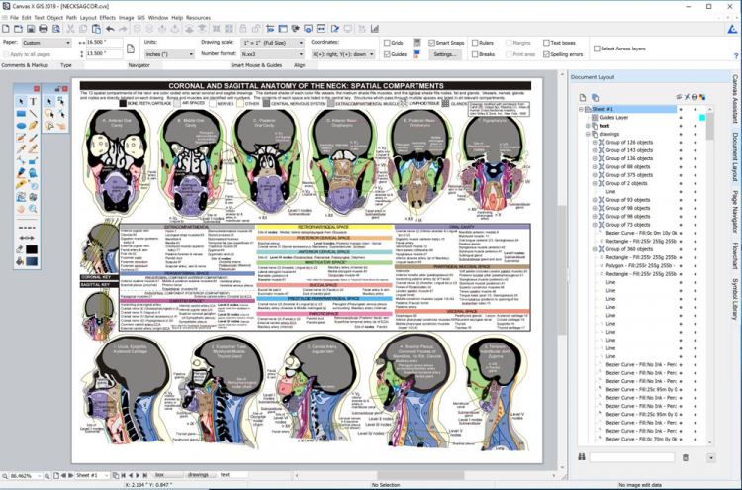Click the Comments & Markup toolbar label

pyautogui.click(x=25, y=65)
